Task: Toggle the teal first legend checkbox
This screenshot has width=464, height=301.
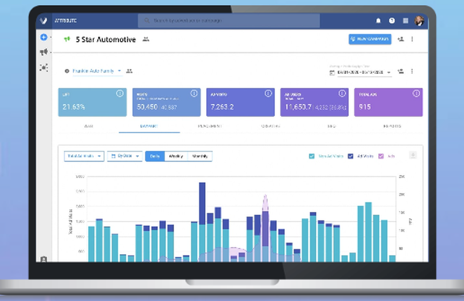Action: (312, 156)
